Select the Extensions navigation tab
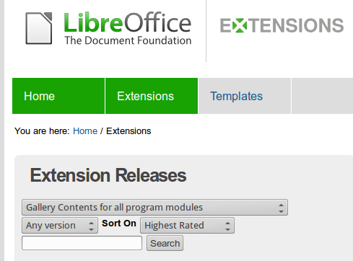The image size is (353, 261). point(152,96)
